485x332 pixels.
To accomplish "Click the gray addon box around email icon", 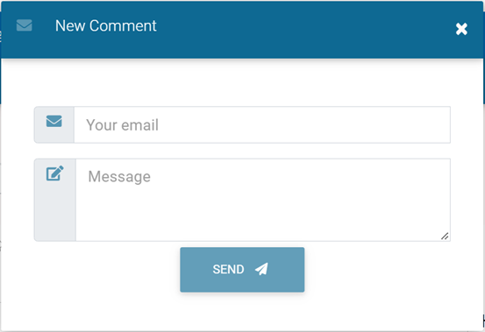I will (54, 124).
